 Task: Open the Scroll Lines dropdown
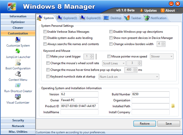tap(114, 63)
